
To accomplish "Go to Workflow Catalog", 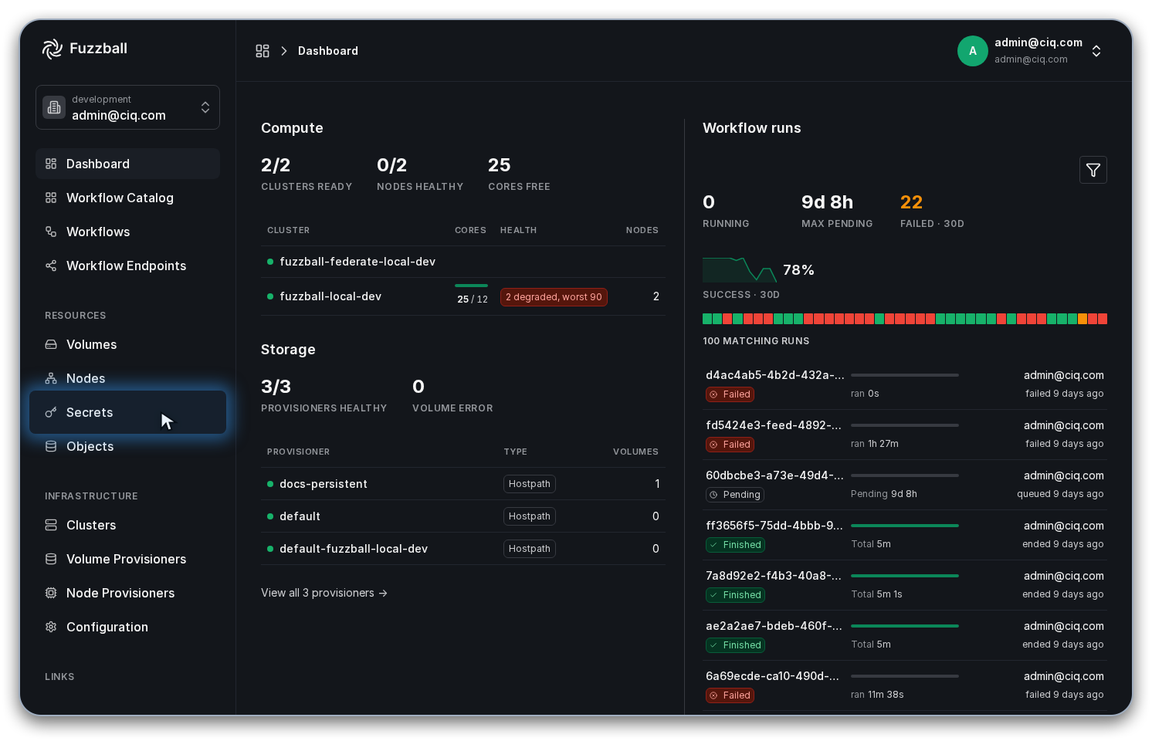I will tap(127, 198).
